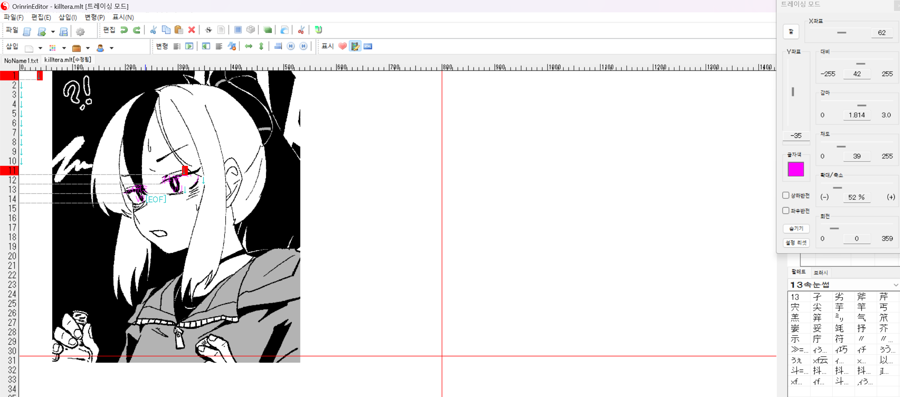Open dropdown arrow next to open-file icon
This screenshot has height=397, width=900.
pos(53,32)
